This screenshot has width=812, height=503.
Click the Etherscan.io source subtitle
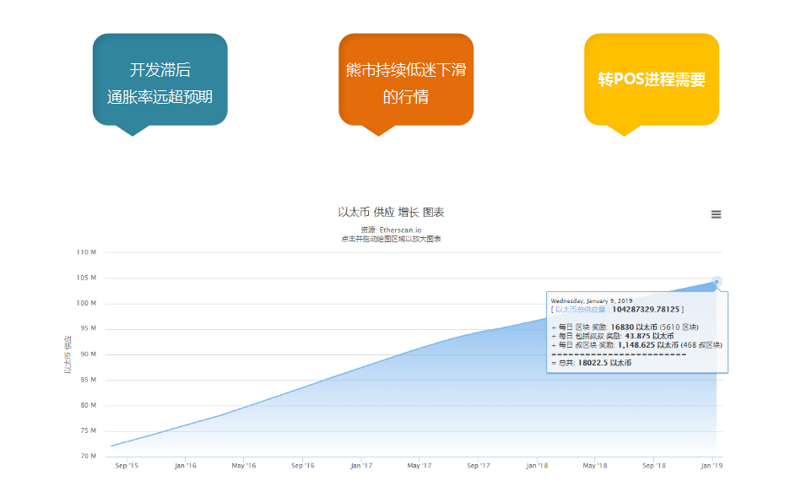point(391,230)
